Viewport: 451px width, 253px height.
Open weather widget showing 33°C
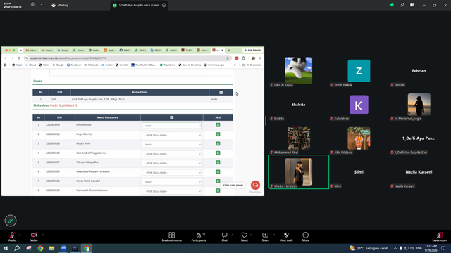click(x=369, y=248)
